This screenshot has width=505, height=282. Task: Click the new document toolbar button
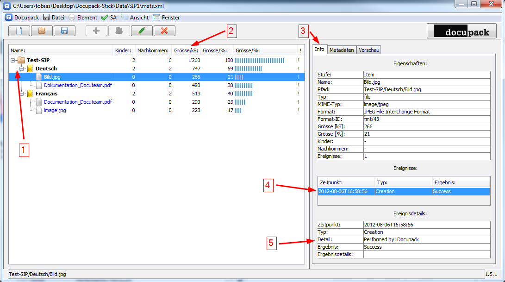(19, 31)
